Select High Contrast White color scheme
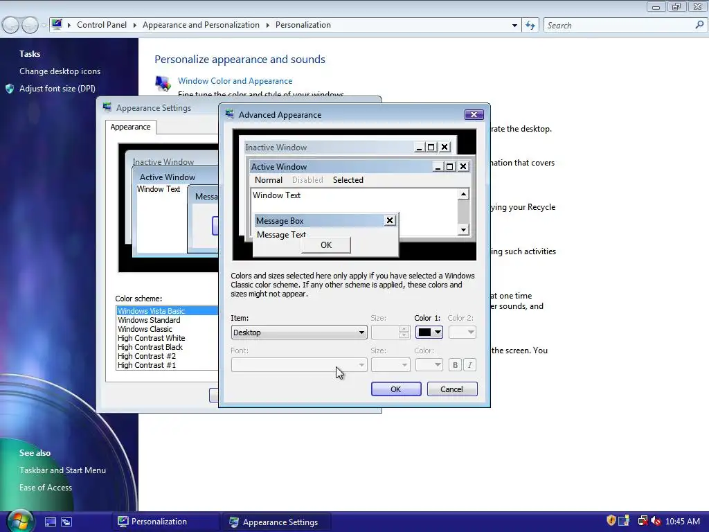Screen dimensions: 709x532 click(x=152, y=338)
